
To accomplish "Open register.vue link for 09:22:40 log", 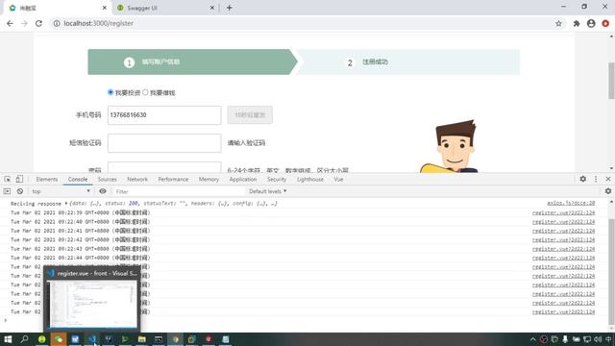I will pyautogui.click(x=563, y=222).
